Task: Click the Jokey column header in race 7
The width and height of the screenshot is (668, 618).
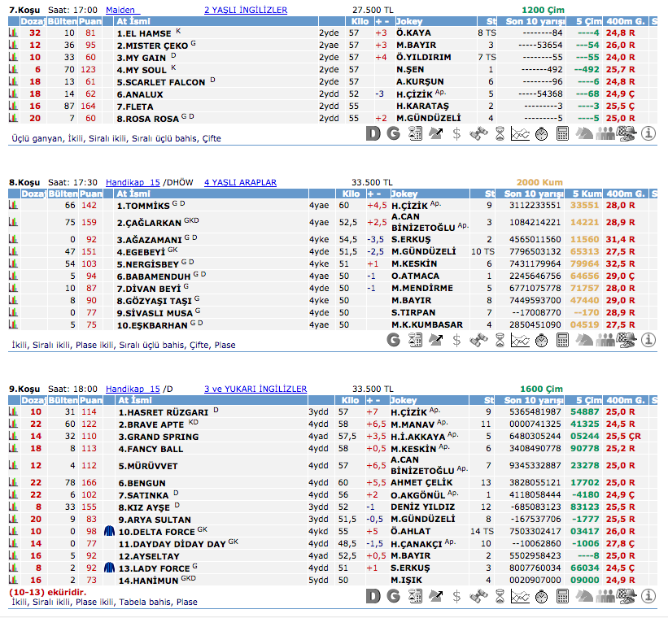Action: tap(405, 21)
